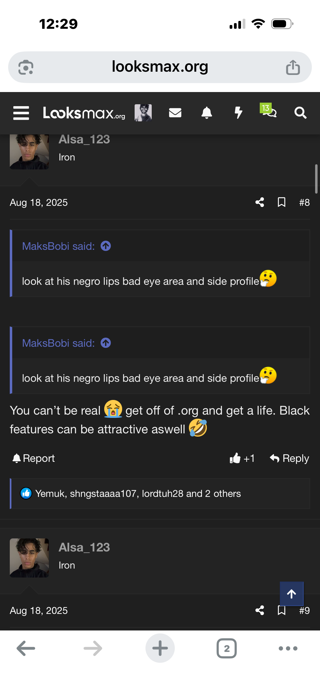Open the inbox envelope icon
The image size is (320, 694).
point(175,113)
